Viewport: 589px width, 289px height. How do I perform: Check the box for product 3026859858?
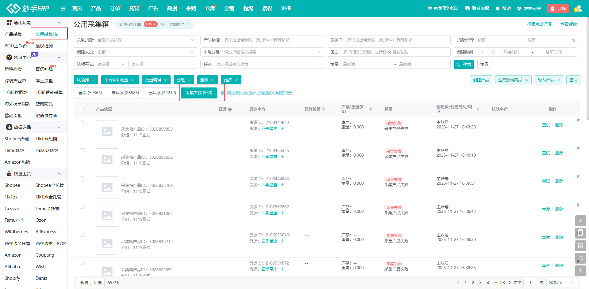[x=82, y=122]
